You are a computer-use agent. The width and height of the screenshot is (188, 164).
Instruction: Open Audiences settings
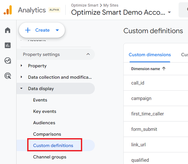click(44, 123)
